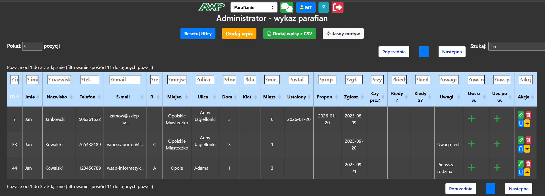The height and width of the screenshot is (196, 545).
Task: Click the red logout icon
Action: (338, 7)
